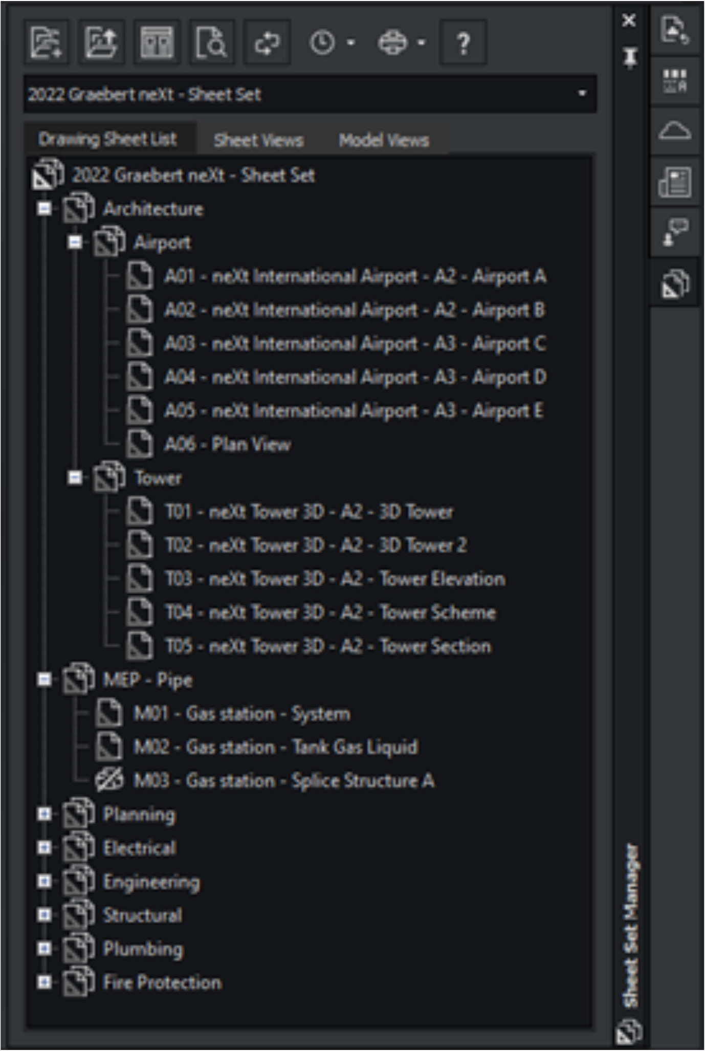Select the Tower subset label
This screenshot has height=1051, width=705.
point(158,478)
